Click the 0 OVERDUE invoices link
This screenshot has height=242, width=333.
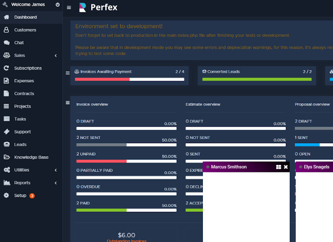tap(88, 187)
